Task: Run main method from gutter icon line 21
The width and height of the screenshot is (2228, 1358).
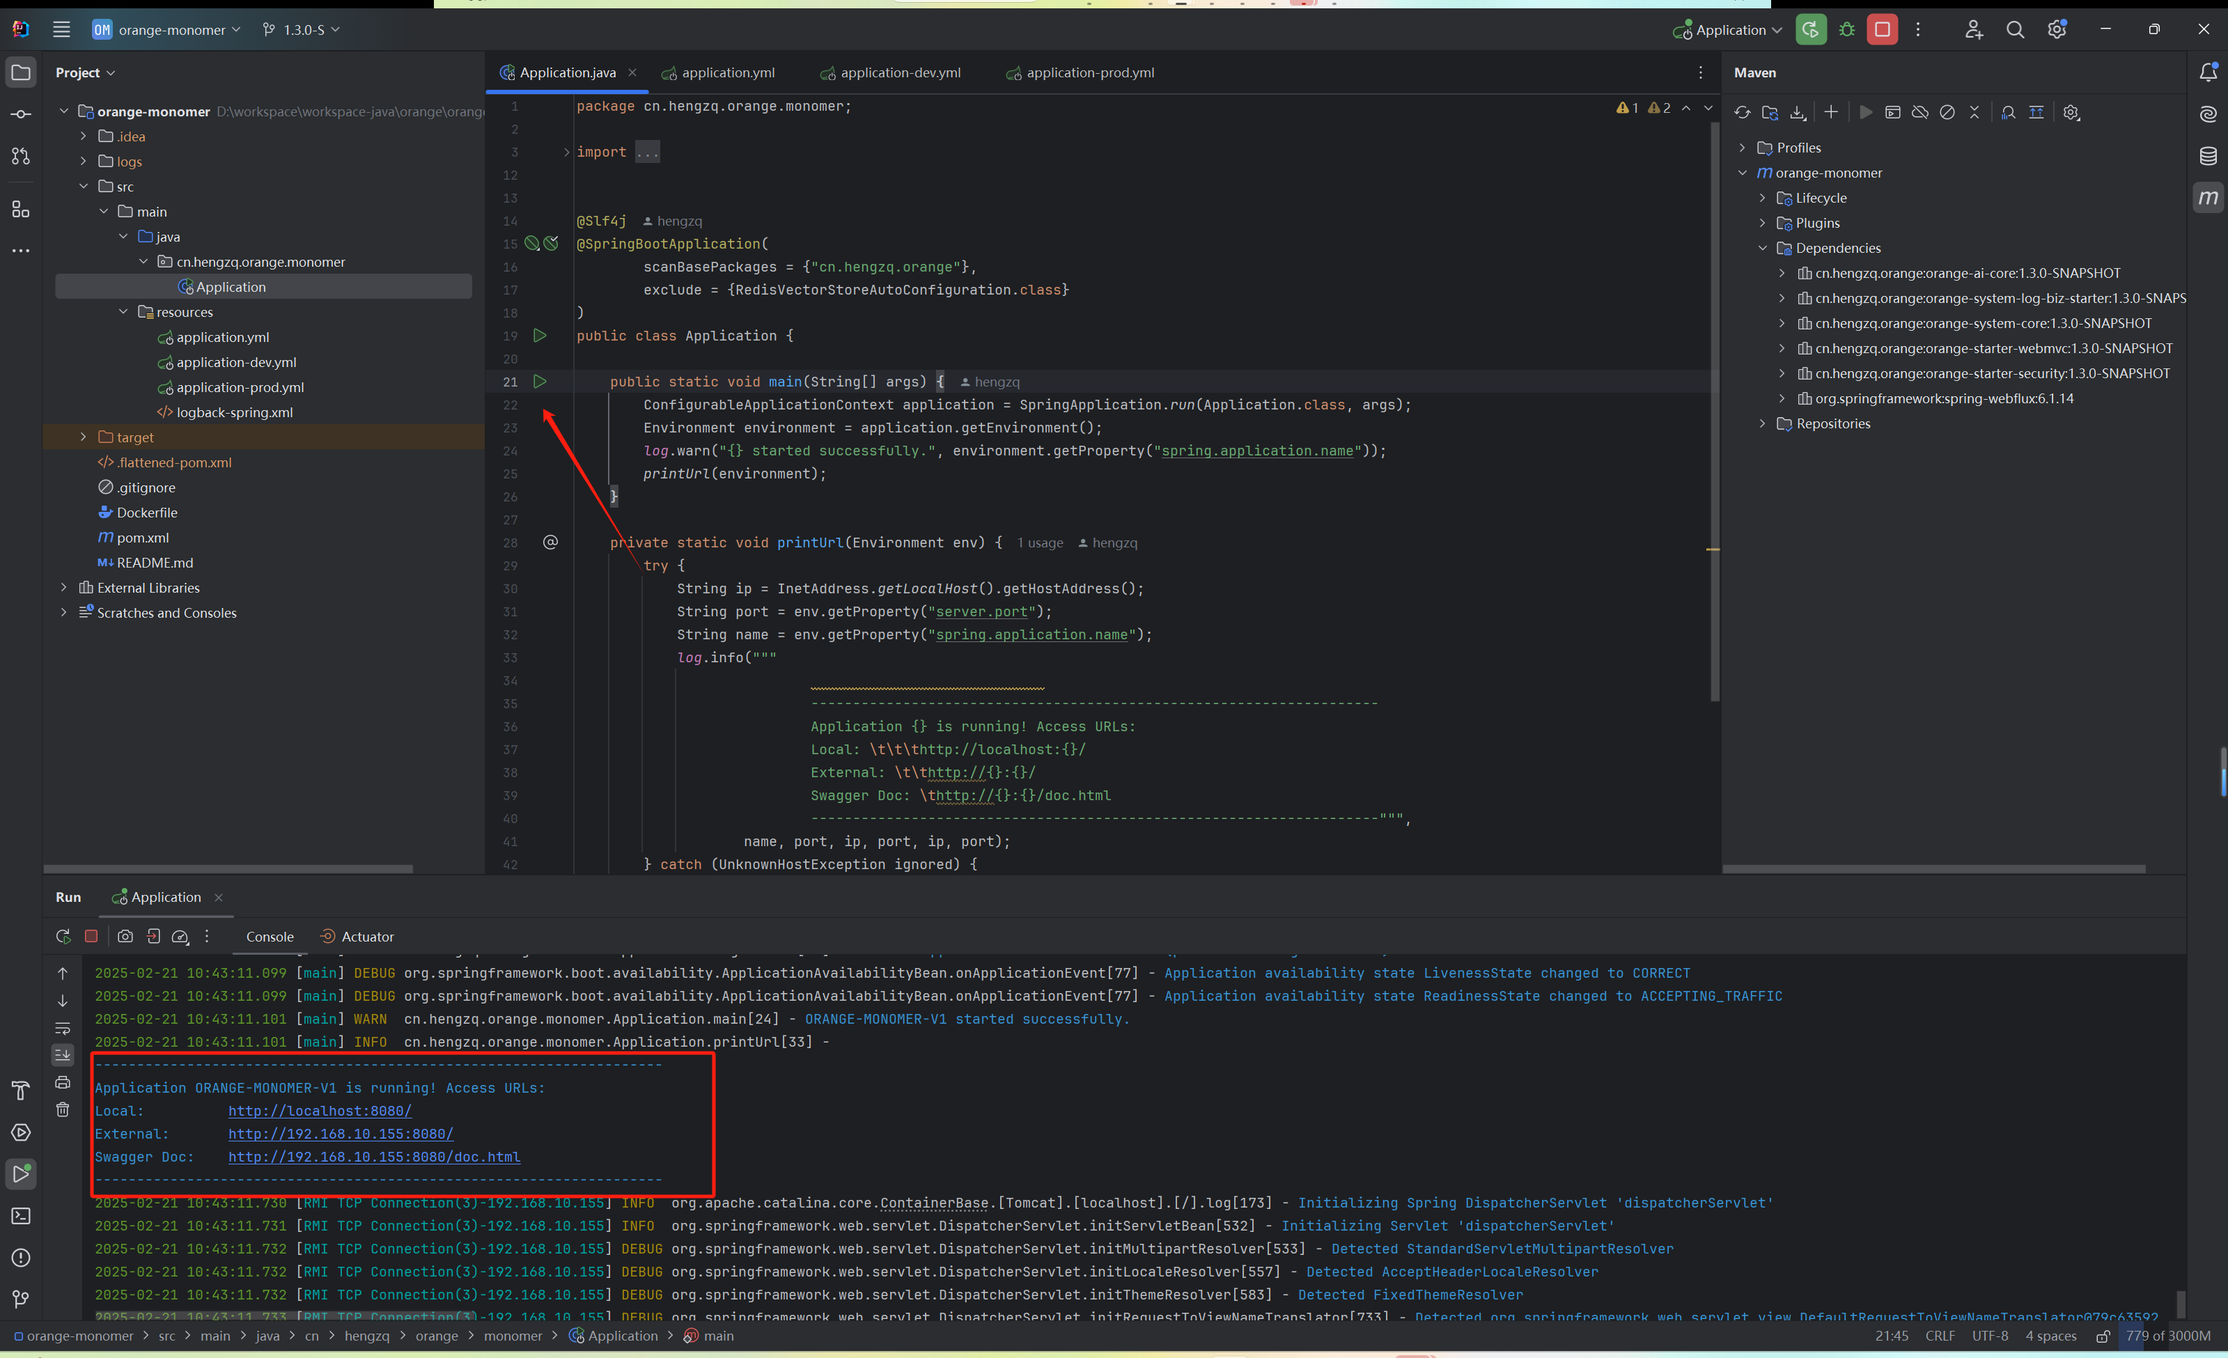Action: pyautogui.click(x=540, y=382)
